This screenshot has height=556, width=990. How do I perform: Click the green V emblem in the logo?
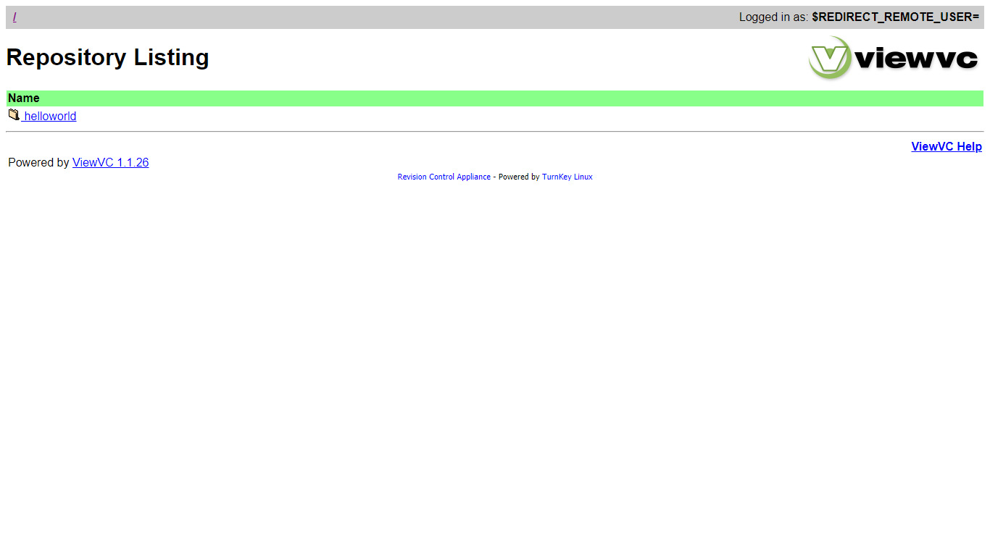click(830, 58)
